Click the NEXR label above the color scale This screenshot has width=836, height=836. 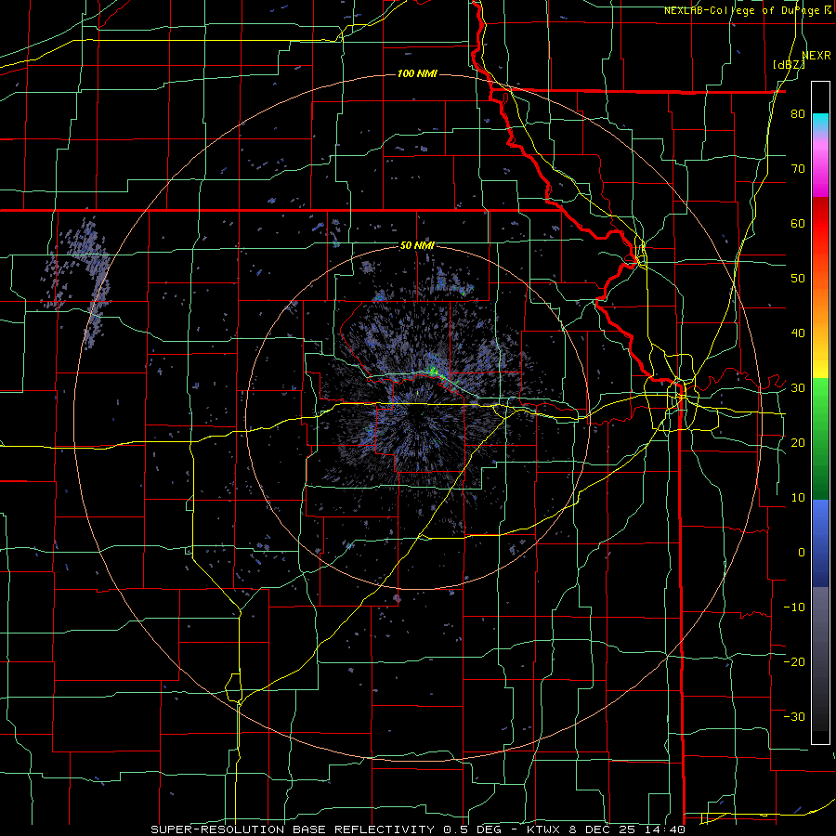816,56
